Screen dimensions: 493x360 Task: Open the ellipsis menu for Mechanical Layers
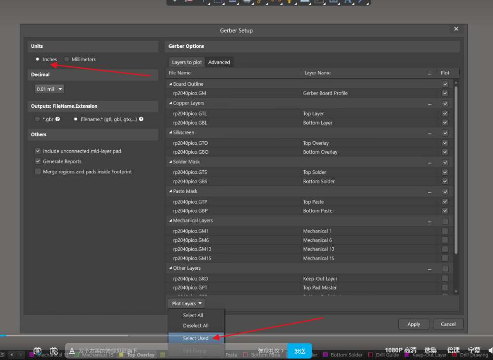430,221
